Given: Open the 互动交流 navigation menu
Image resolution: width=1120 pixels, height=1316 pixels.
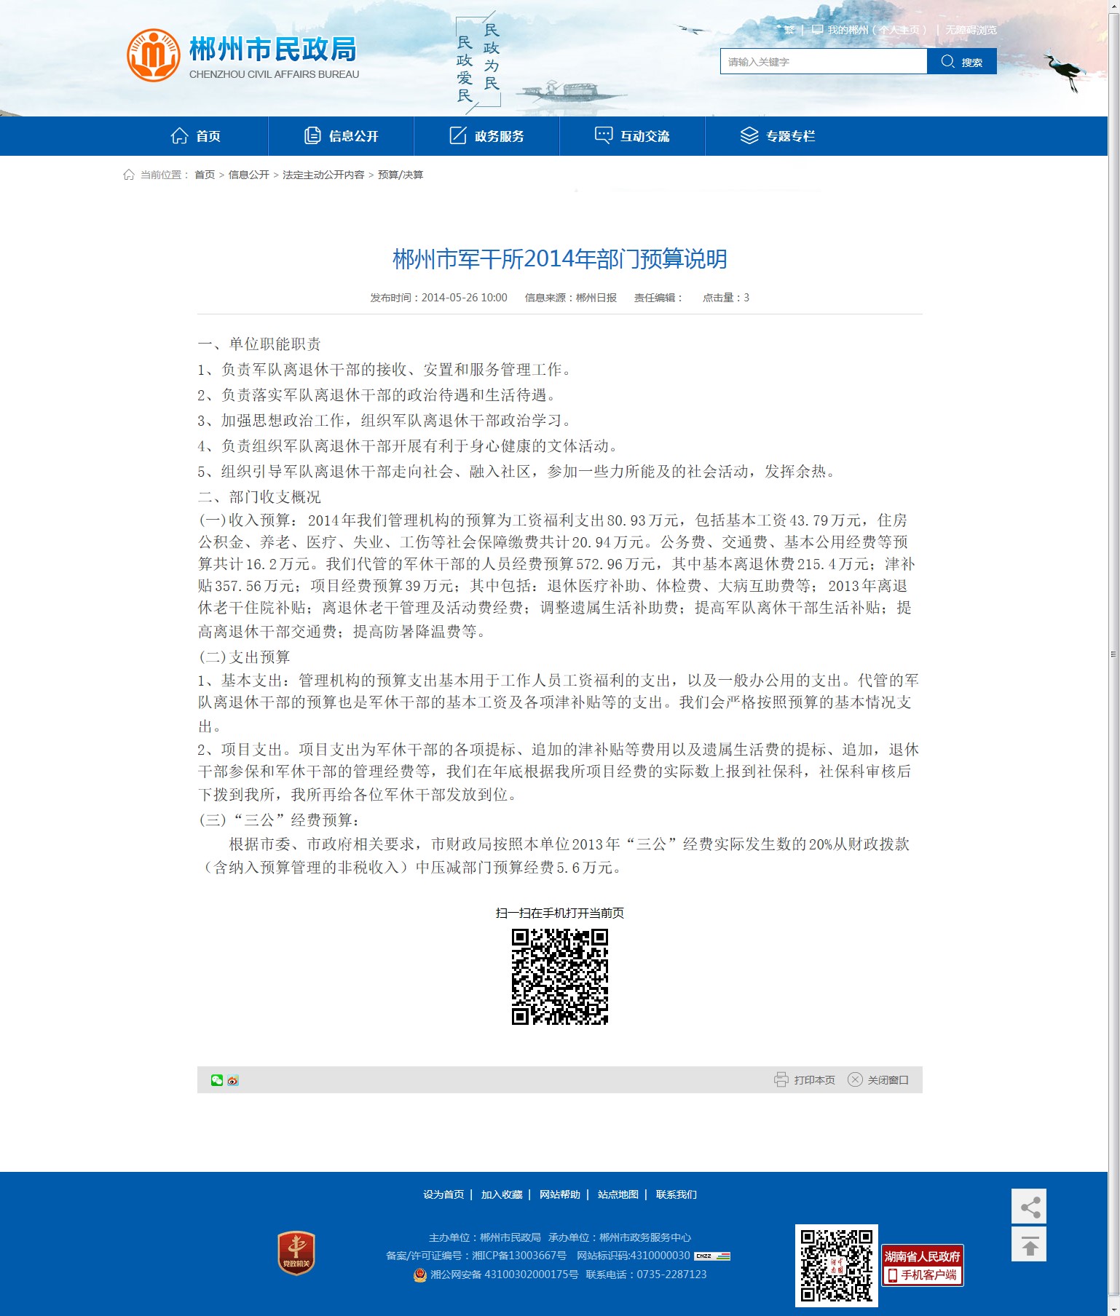Looking at the screenshot, I should click(x=633, y=136).
